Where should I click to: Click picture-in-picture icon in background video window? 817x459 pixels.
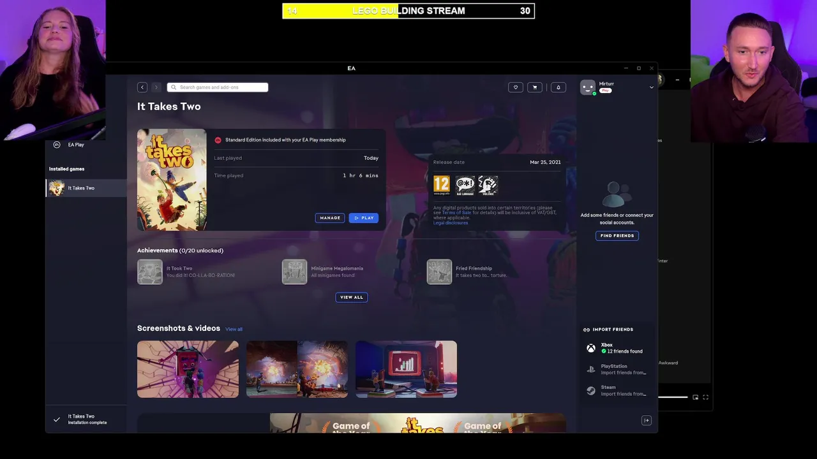click(x=696, y=397)
